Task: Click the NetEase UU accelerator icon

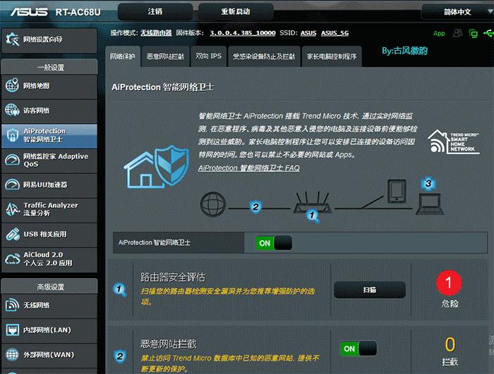Action: pyautogui.click(x=12, y=185)
